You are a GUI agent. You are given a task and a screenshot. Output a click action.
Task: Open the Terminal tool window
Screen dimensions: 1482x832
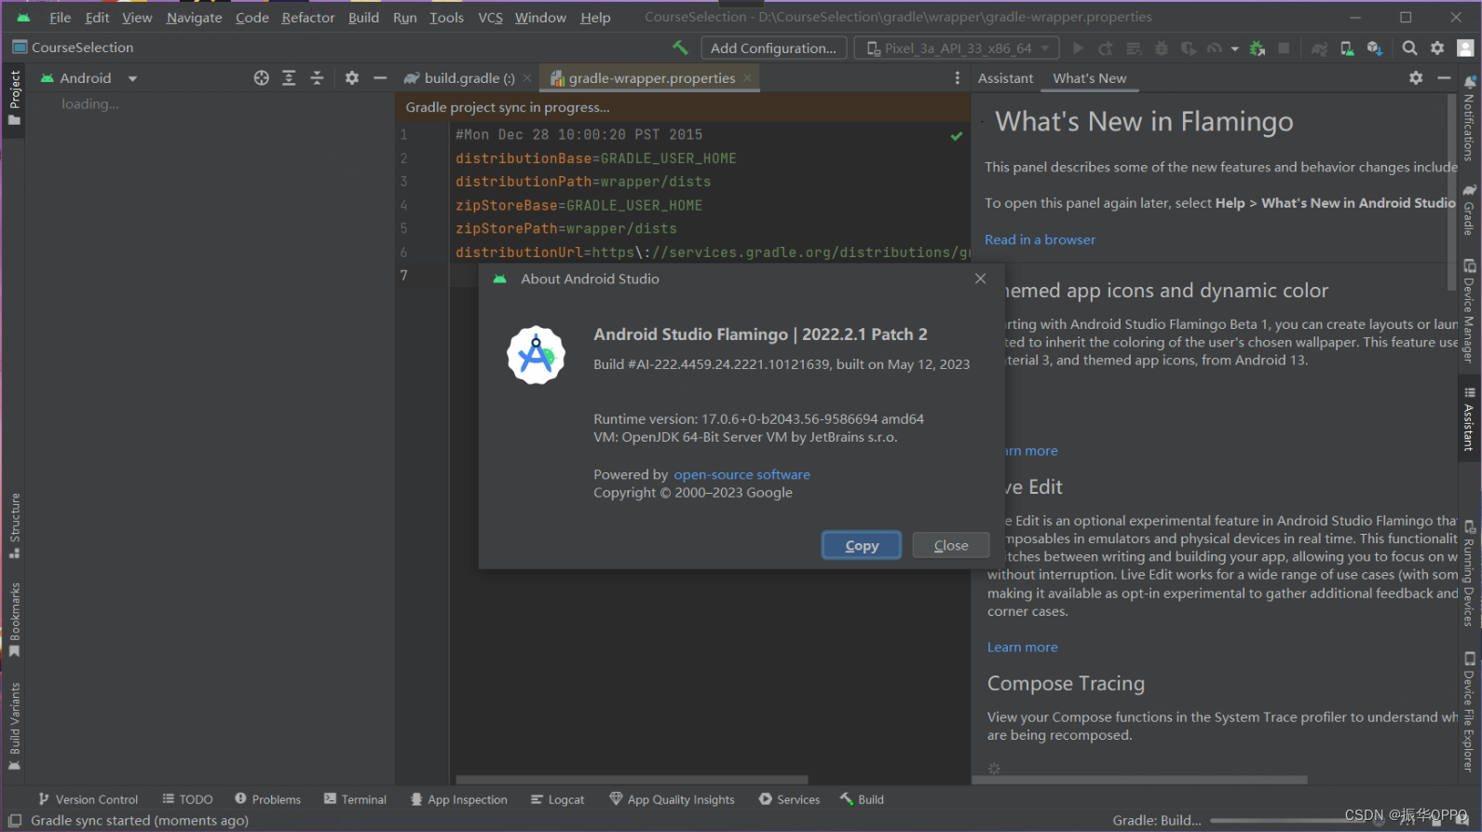(x=355, y=799)
